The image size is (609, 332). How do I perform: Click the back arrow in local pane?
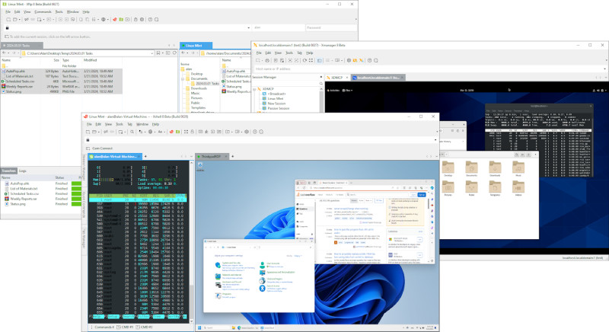pyautogui.click(x=5, y=53)
